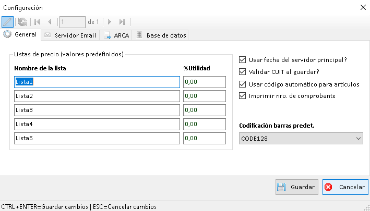Disable Usar código automático para artículos
Image resolution: width=370 pixels, height=211 pixels.
point(242,84)
